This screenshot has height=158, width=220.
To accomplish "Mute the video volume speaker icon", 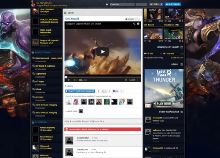I will [75, 80].
